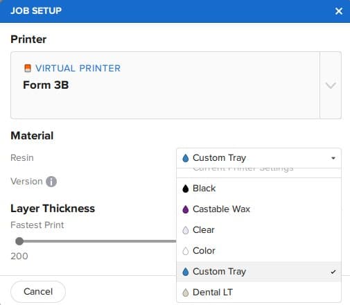Select the Form 3B virtual printer card
This screenshot has height=305, width=350.
[165, 85]
